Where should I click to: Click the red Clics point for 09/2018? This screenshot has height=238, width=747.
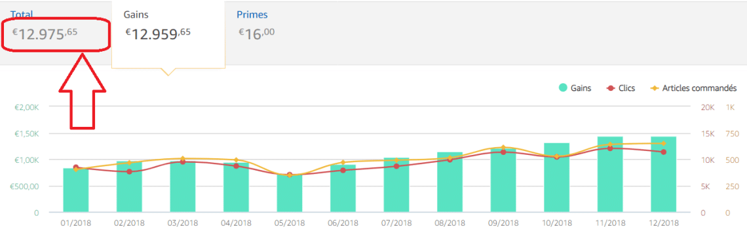[503, 152]
